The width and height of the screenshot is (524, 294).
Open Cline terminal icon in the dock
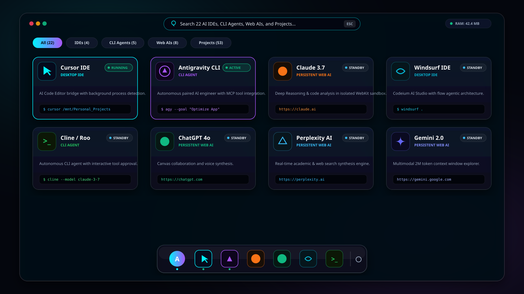click(x=334, y=259)
